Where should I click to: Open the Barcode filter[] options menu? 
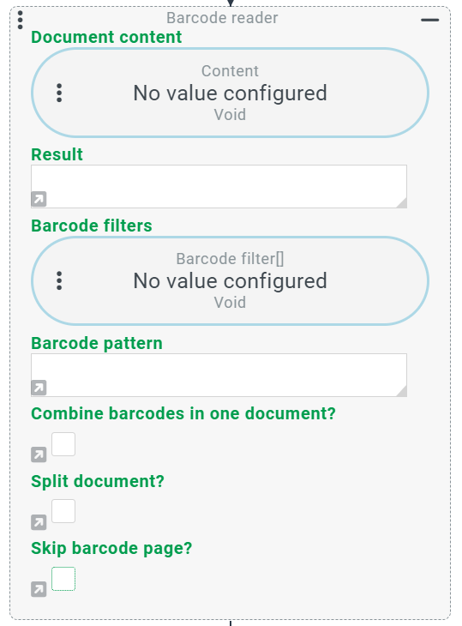coord(59,280)
